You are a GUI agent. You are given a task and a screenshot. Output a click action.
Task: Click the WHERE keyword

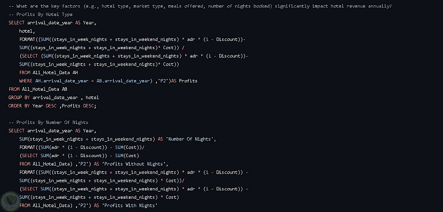click(26, 81)
